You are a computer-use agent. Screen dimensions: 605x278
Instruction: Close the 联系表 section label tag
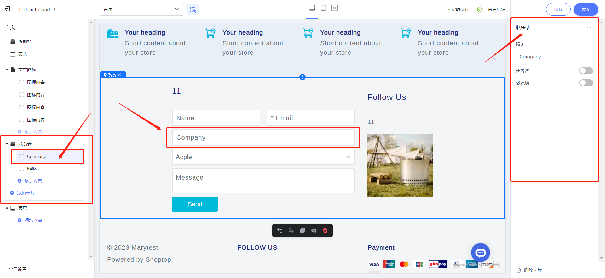(x=119, y=75)
